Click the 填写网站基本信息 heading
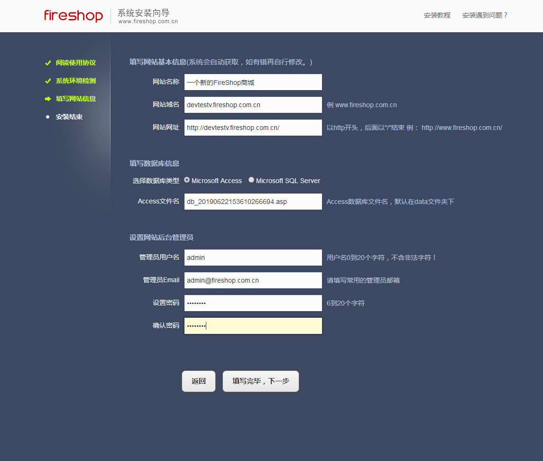Viewport: 543px width, 461px height. pyautogui.click(x=158, y=62)
